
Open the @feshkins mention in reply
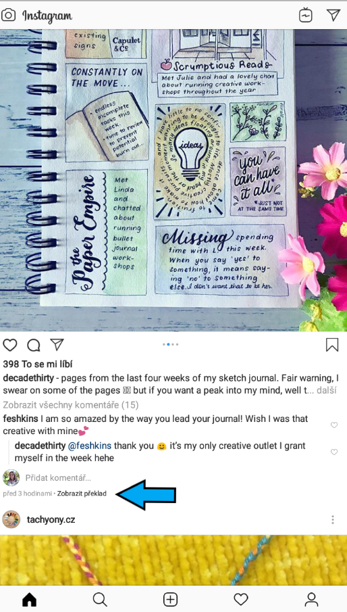90,446
